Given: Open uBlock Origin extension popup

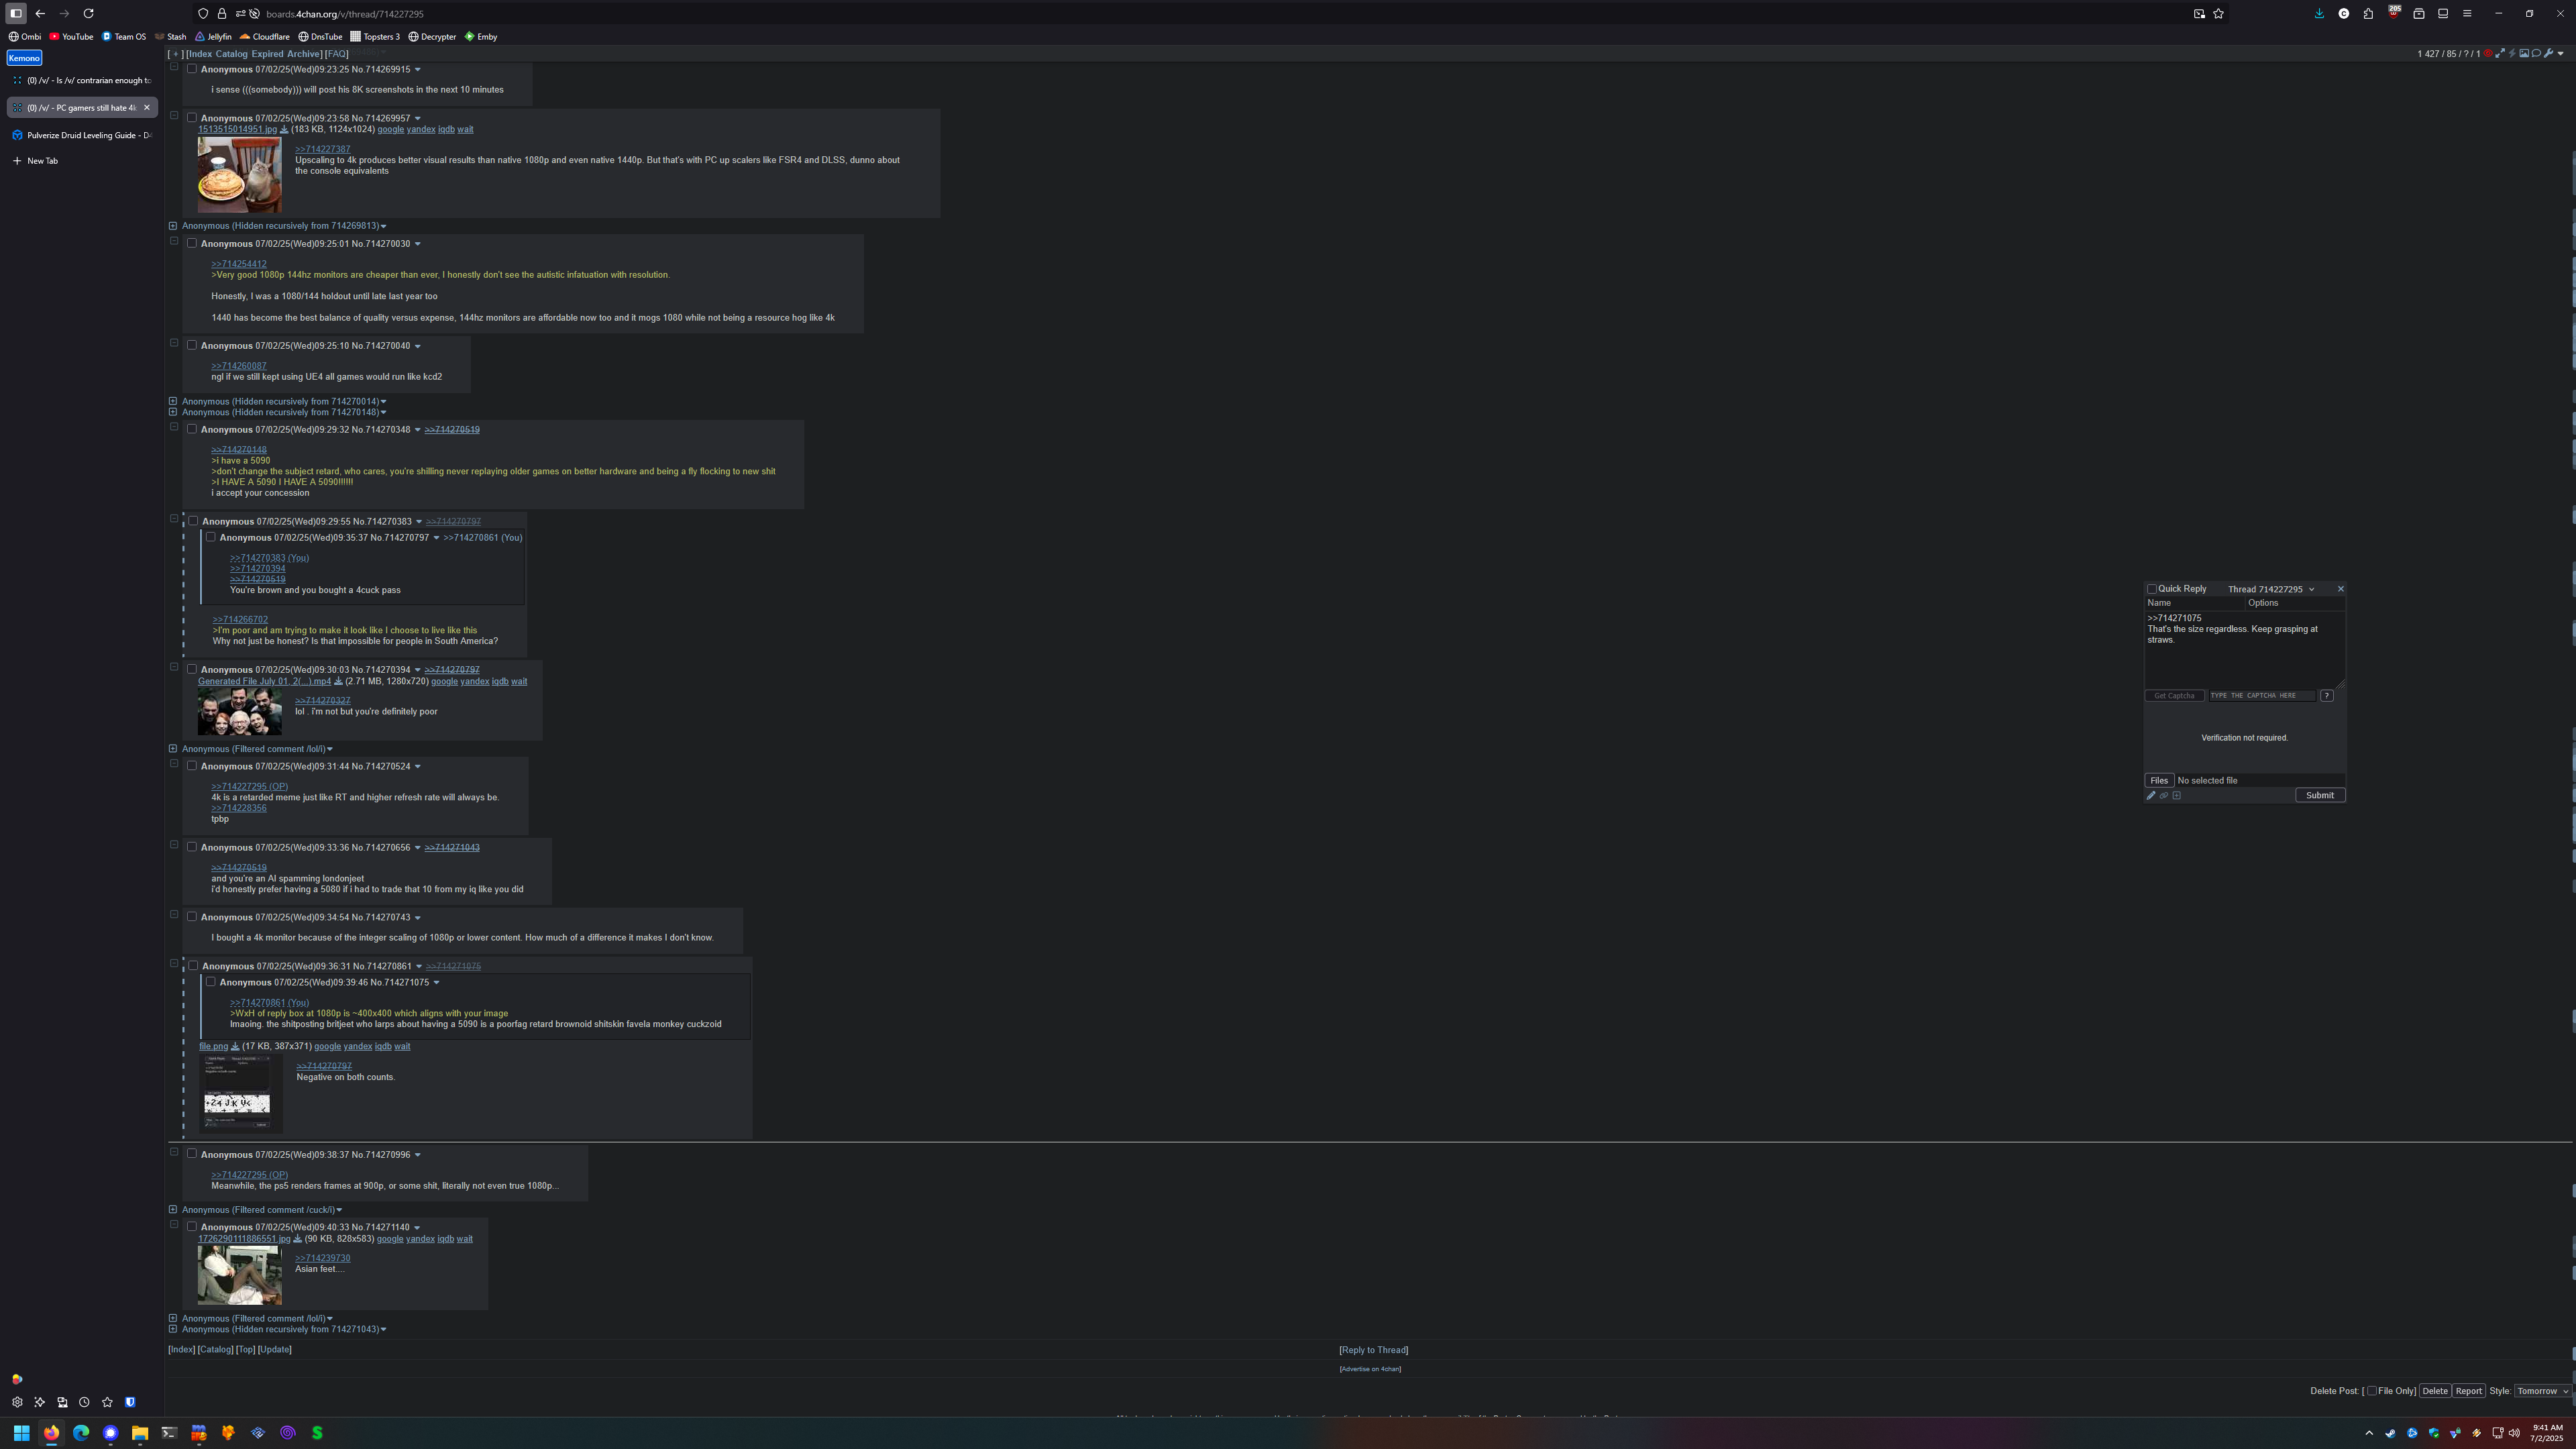Looking at the screenshot, I should (x=2394, y=13).
